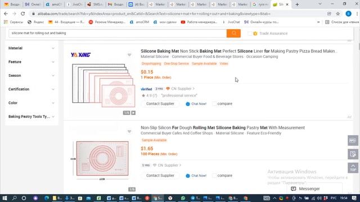360x202 pixels.
Task: Click the TOP scroll-to-top button
Action: point(353,168)
